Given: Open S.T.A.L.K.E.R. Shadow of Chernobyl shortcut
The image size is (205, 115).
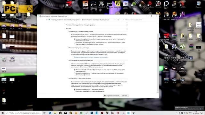Looking at the screenshot, I should tap(174, 16).
